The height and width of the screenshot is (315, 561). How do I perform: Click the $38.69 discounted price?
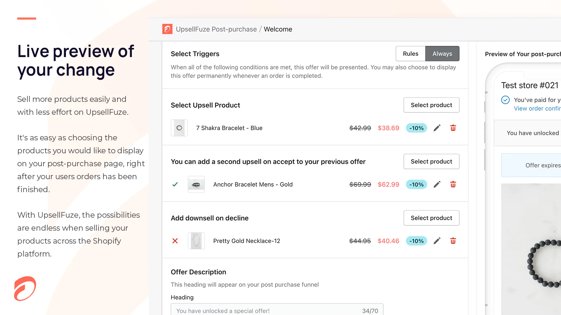[388, 128]
